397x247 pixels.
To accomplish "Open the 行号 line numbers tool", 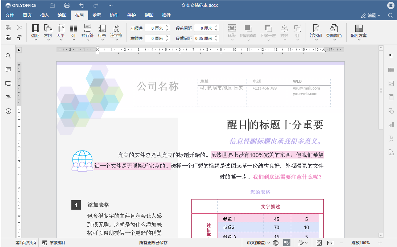I will coord(102,32).
